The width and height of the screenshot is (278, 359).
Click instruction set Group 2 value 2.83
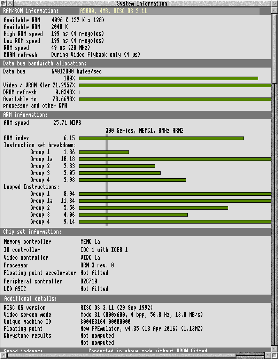coord(69,166)
